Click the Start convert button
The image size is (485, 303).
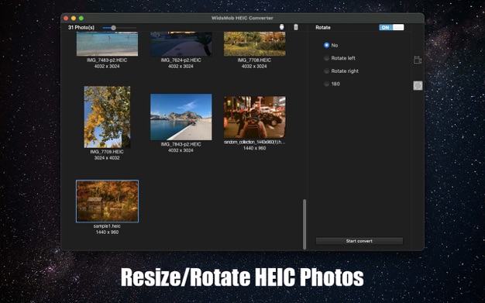point(359,241)
